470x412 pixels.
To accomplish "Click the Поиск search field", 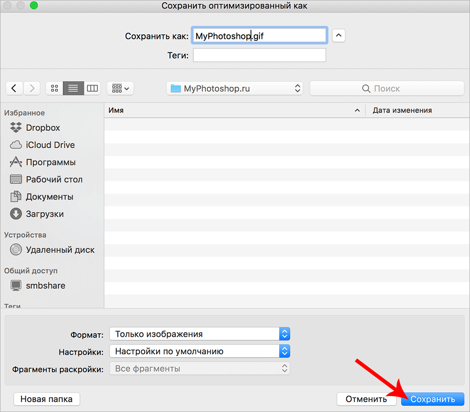I will [387, 88].
